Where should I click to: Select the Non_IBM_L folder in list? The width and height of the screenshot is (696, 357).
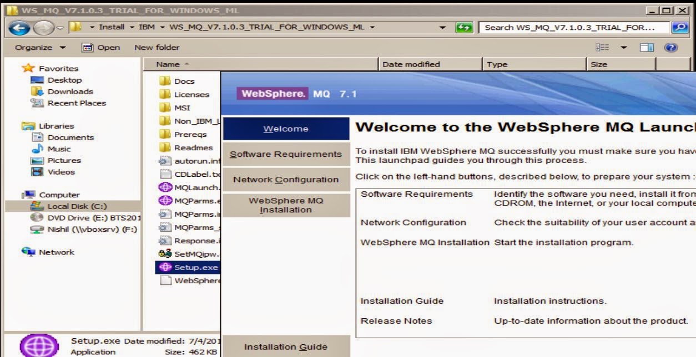point(189,121)
